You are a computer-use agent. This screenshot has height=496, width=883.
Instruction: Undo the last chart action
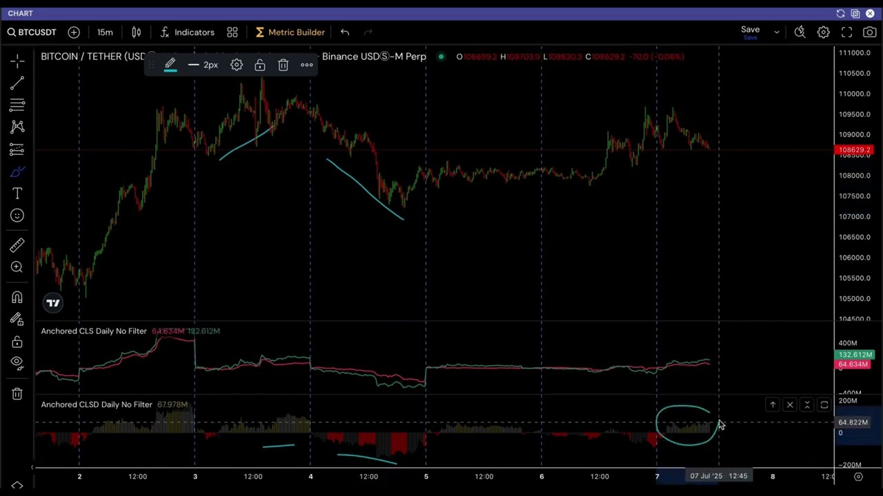tap(345, 32)
